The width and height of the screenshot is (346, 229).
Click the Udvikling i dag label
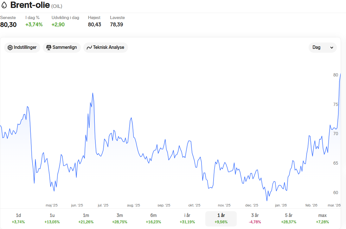click(65, 18)
